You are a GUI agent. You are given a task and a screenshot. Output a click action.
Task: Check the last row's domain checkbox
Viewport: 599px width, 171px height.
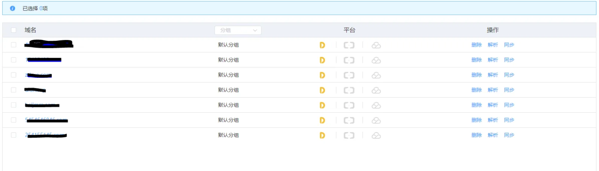click(x=14, y=135)
